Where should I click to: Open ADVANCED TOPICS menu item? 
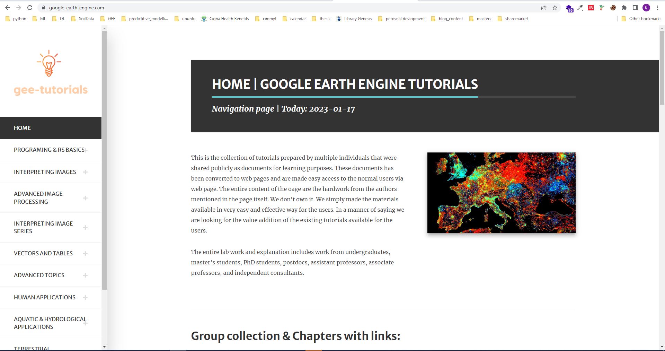tap(51, 275)
